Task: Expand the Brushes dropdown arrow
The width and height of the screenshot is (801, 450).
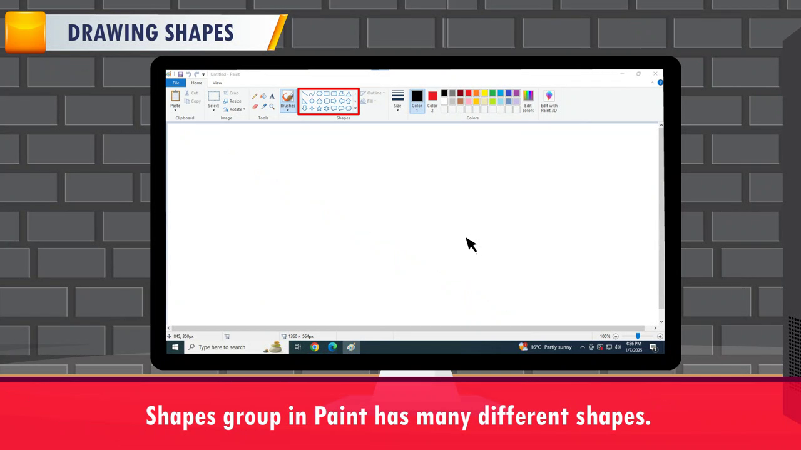Action: (288, 110)
